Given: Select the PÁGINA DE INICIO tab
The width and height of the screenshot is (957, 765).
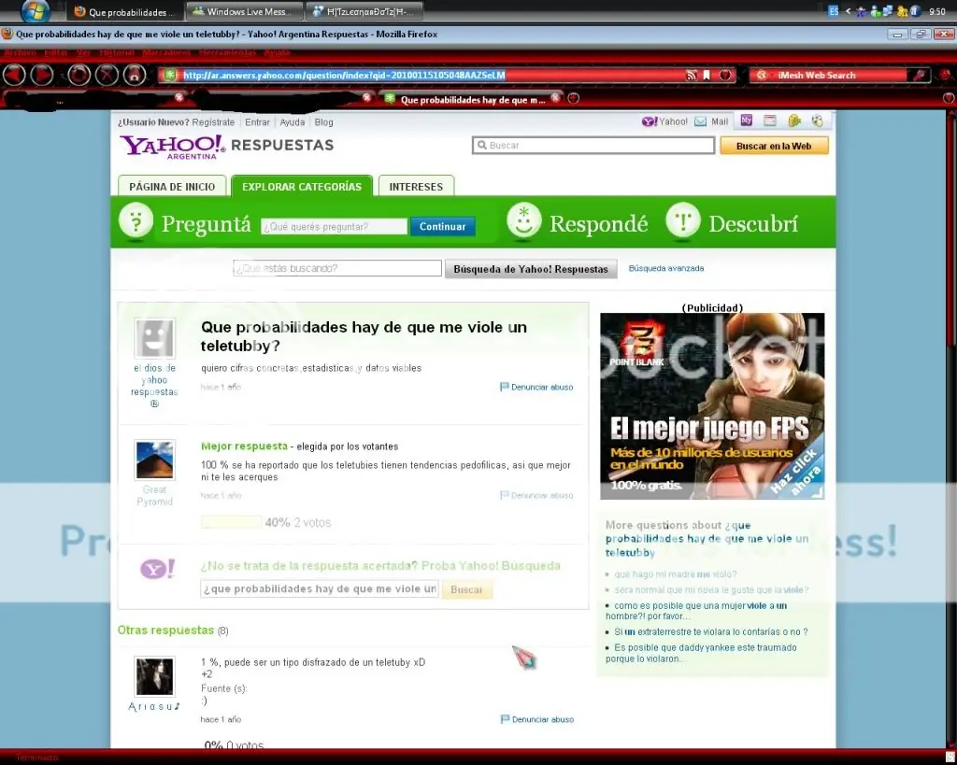Looking at the screenshot, I should pyautogui.click(x=172, y=186).
